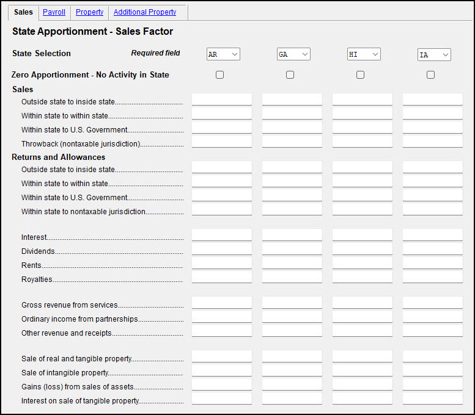
Task: Select the Sales tab
Action: click(23, 12)
